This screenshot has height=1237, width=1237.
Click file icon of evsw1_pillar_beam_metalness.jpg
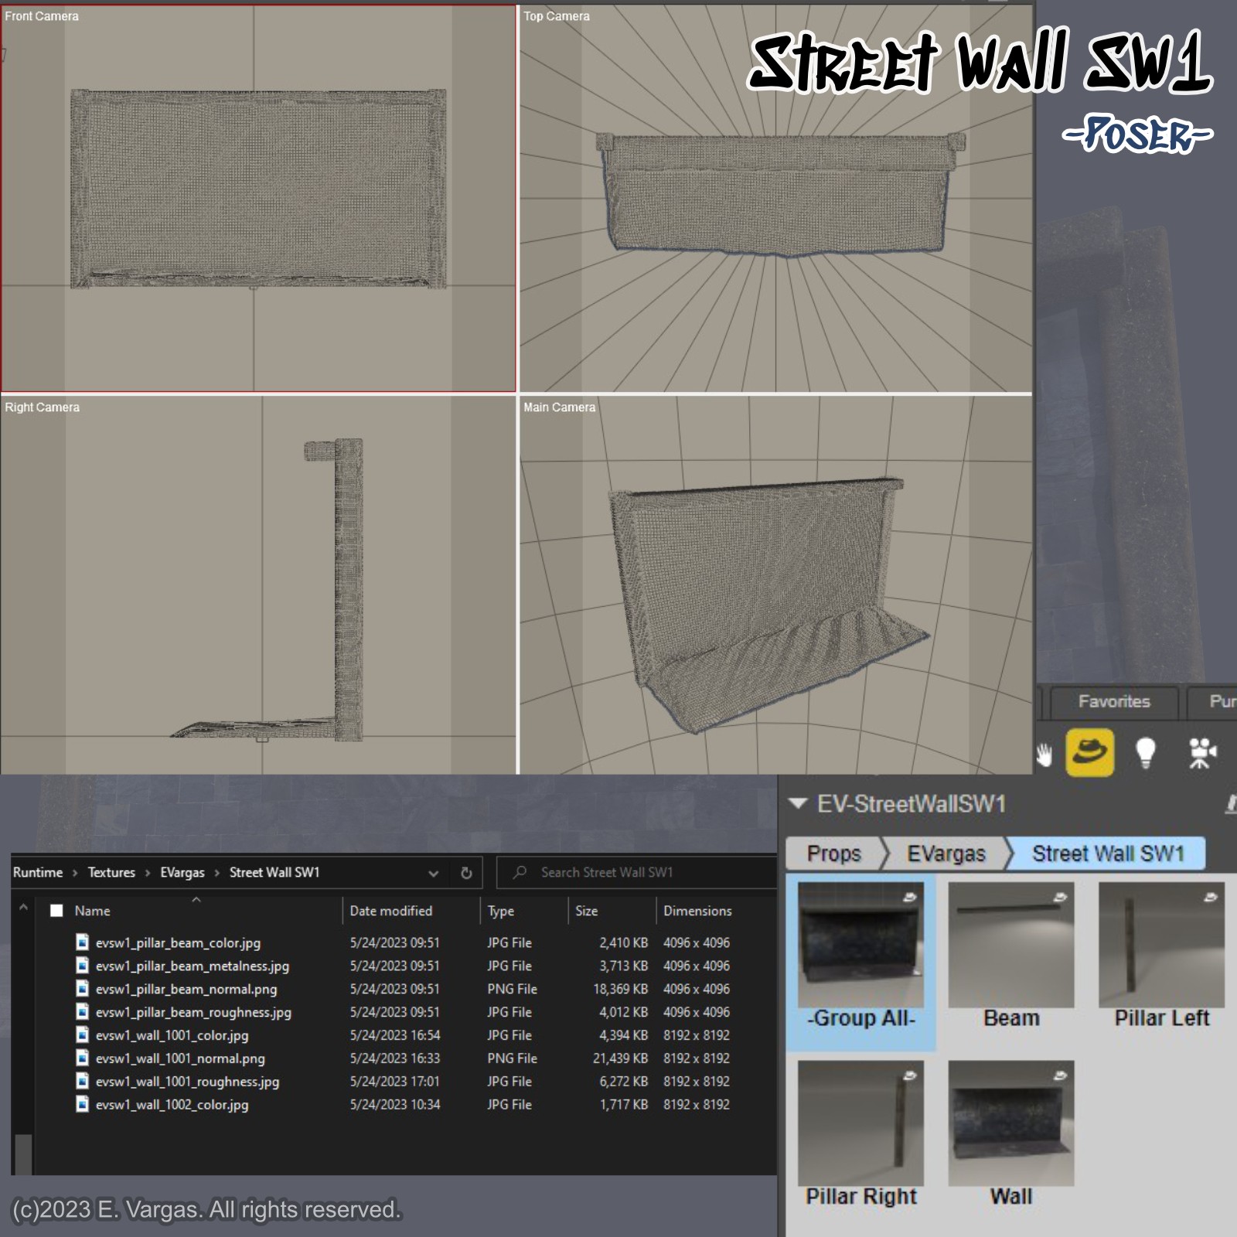[83, 966]
